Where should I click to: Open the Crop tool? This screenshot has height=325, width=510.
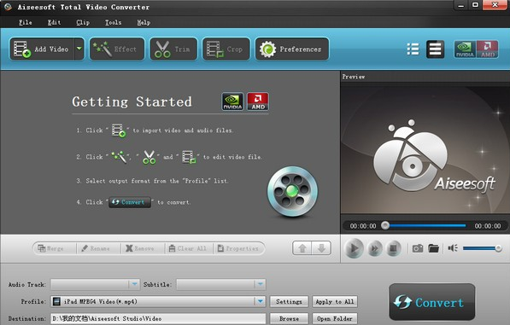pyautogui.click(x=226, y=49)
